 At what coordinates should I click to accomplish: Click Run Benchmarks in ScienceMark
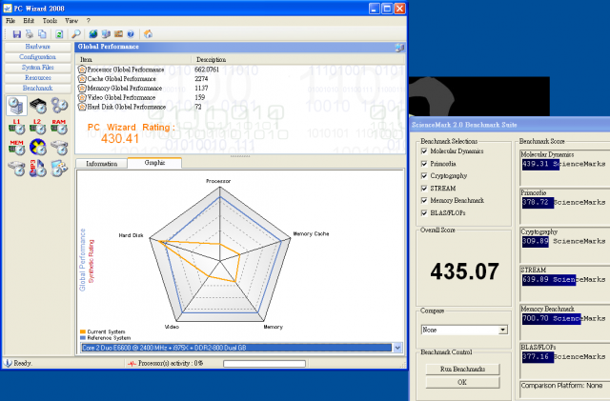(x=462, y=370)
